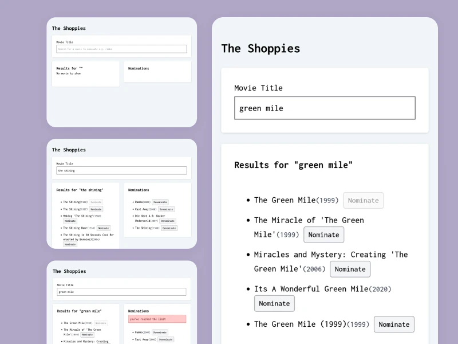Nominate Miracles and Mystery: Creating 'The Green Mile' (2006)
The width and height of the screenshot is (458, 344).
[x=350, y=269]
